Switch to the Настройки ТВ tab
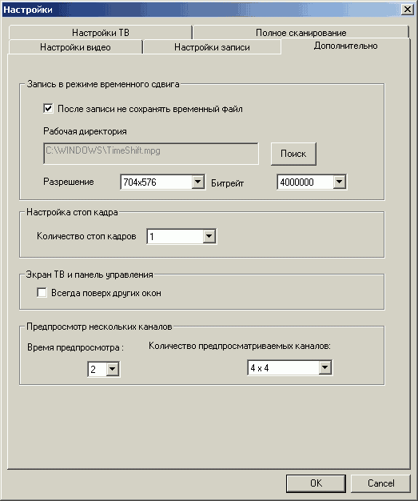This screenshot has height=501, width=418. [x=100, y=33]
